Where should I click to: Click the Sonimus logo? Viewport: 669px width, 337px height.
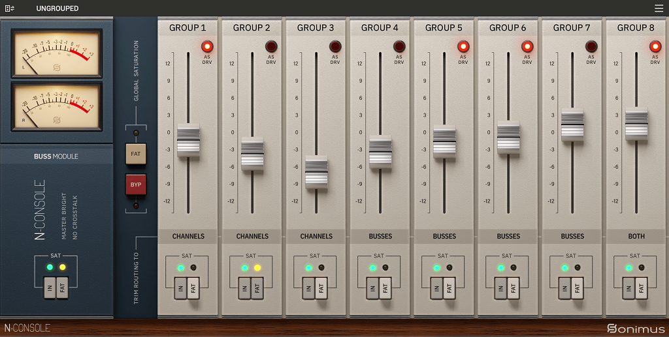(636, 328)
